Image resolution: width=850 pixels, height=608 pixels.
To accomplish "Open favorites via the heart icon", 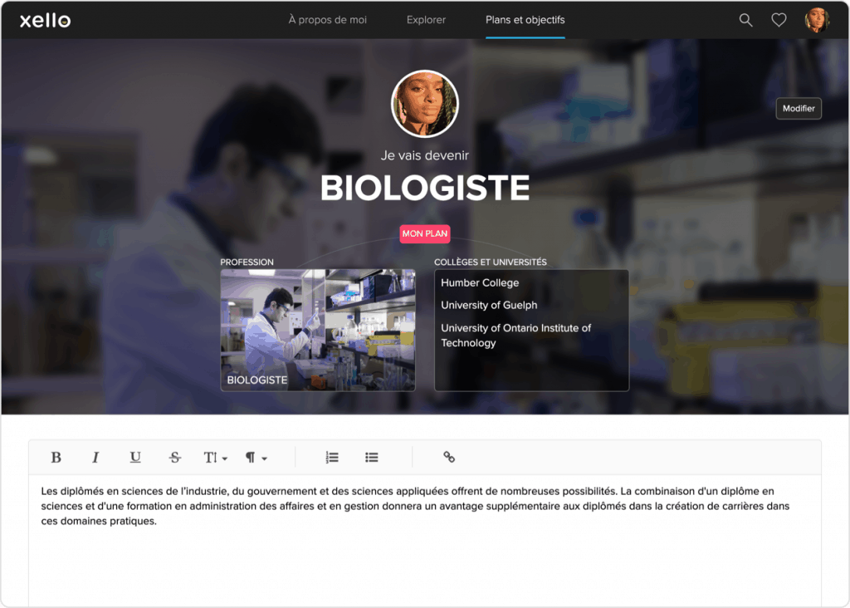I will [779, 21].
